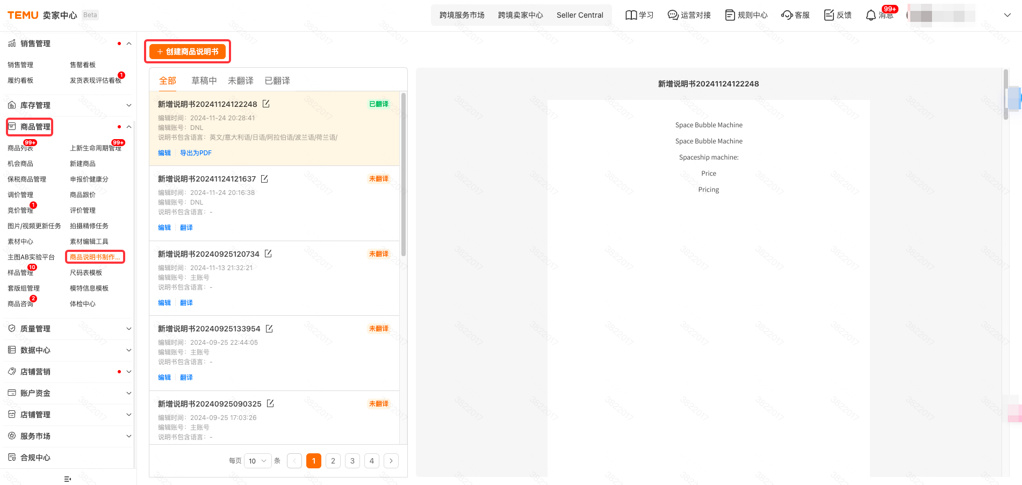Click the 学习 book icon
This screenshot has height=485, width=1022.
631,15
